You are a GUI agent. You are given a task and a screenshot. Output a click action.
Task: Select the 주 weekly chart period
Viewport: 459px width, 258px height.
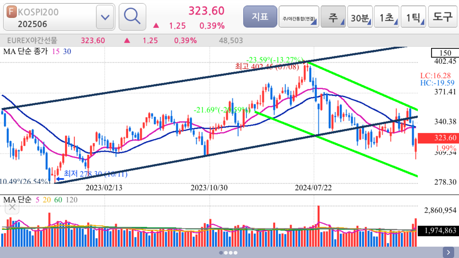[x=333, y=17]
